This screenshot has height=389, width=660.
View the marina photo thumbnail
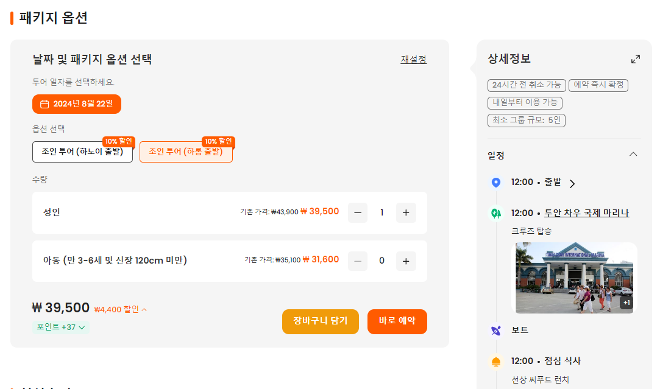pos(574,278)
